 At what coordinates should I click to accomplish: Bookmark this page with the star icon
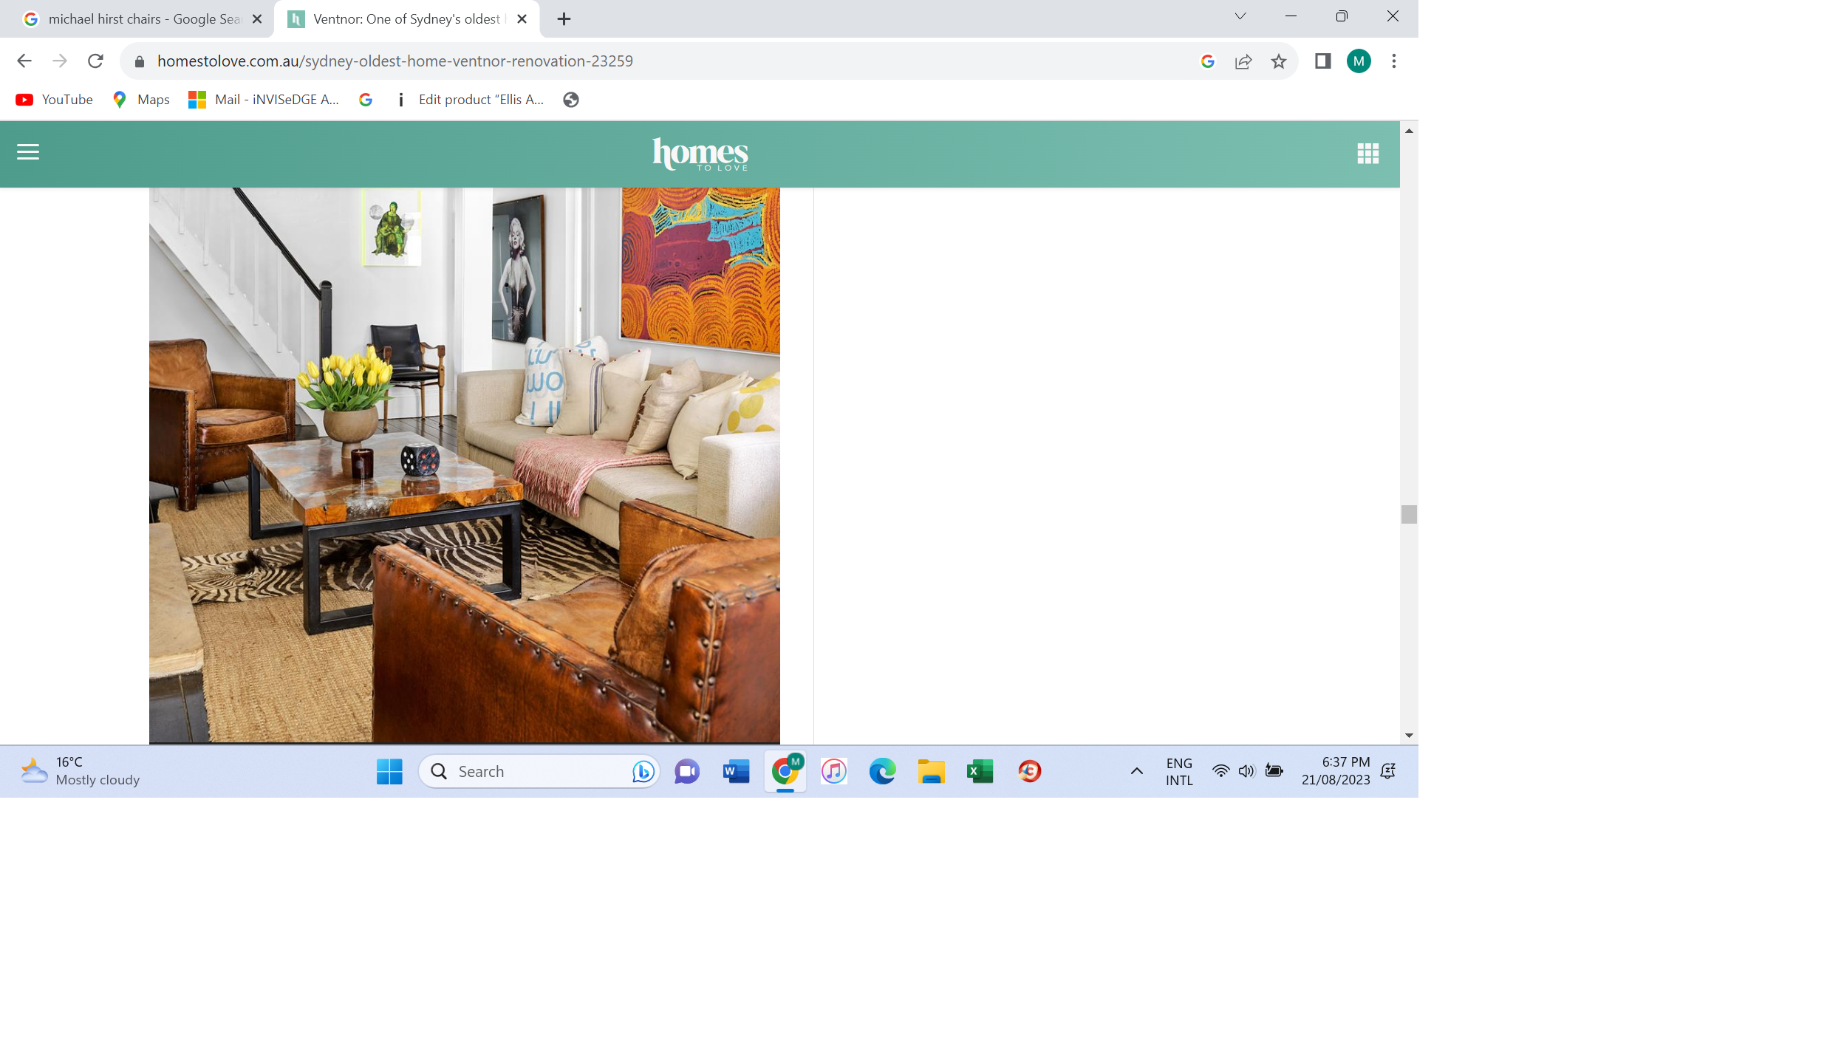coord(1279,61)
